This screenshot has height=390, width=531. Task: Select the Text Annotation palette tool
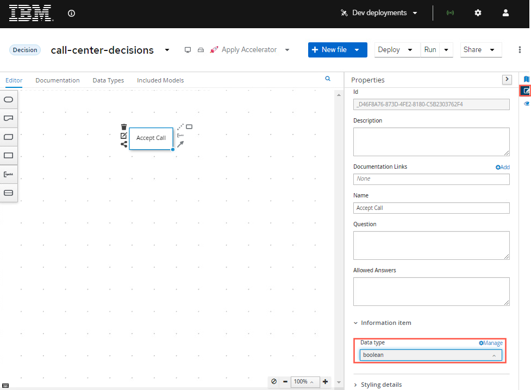(x=9, y=174)
